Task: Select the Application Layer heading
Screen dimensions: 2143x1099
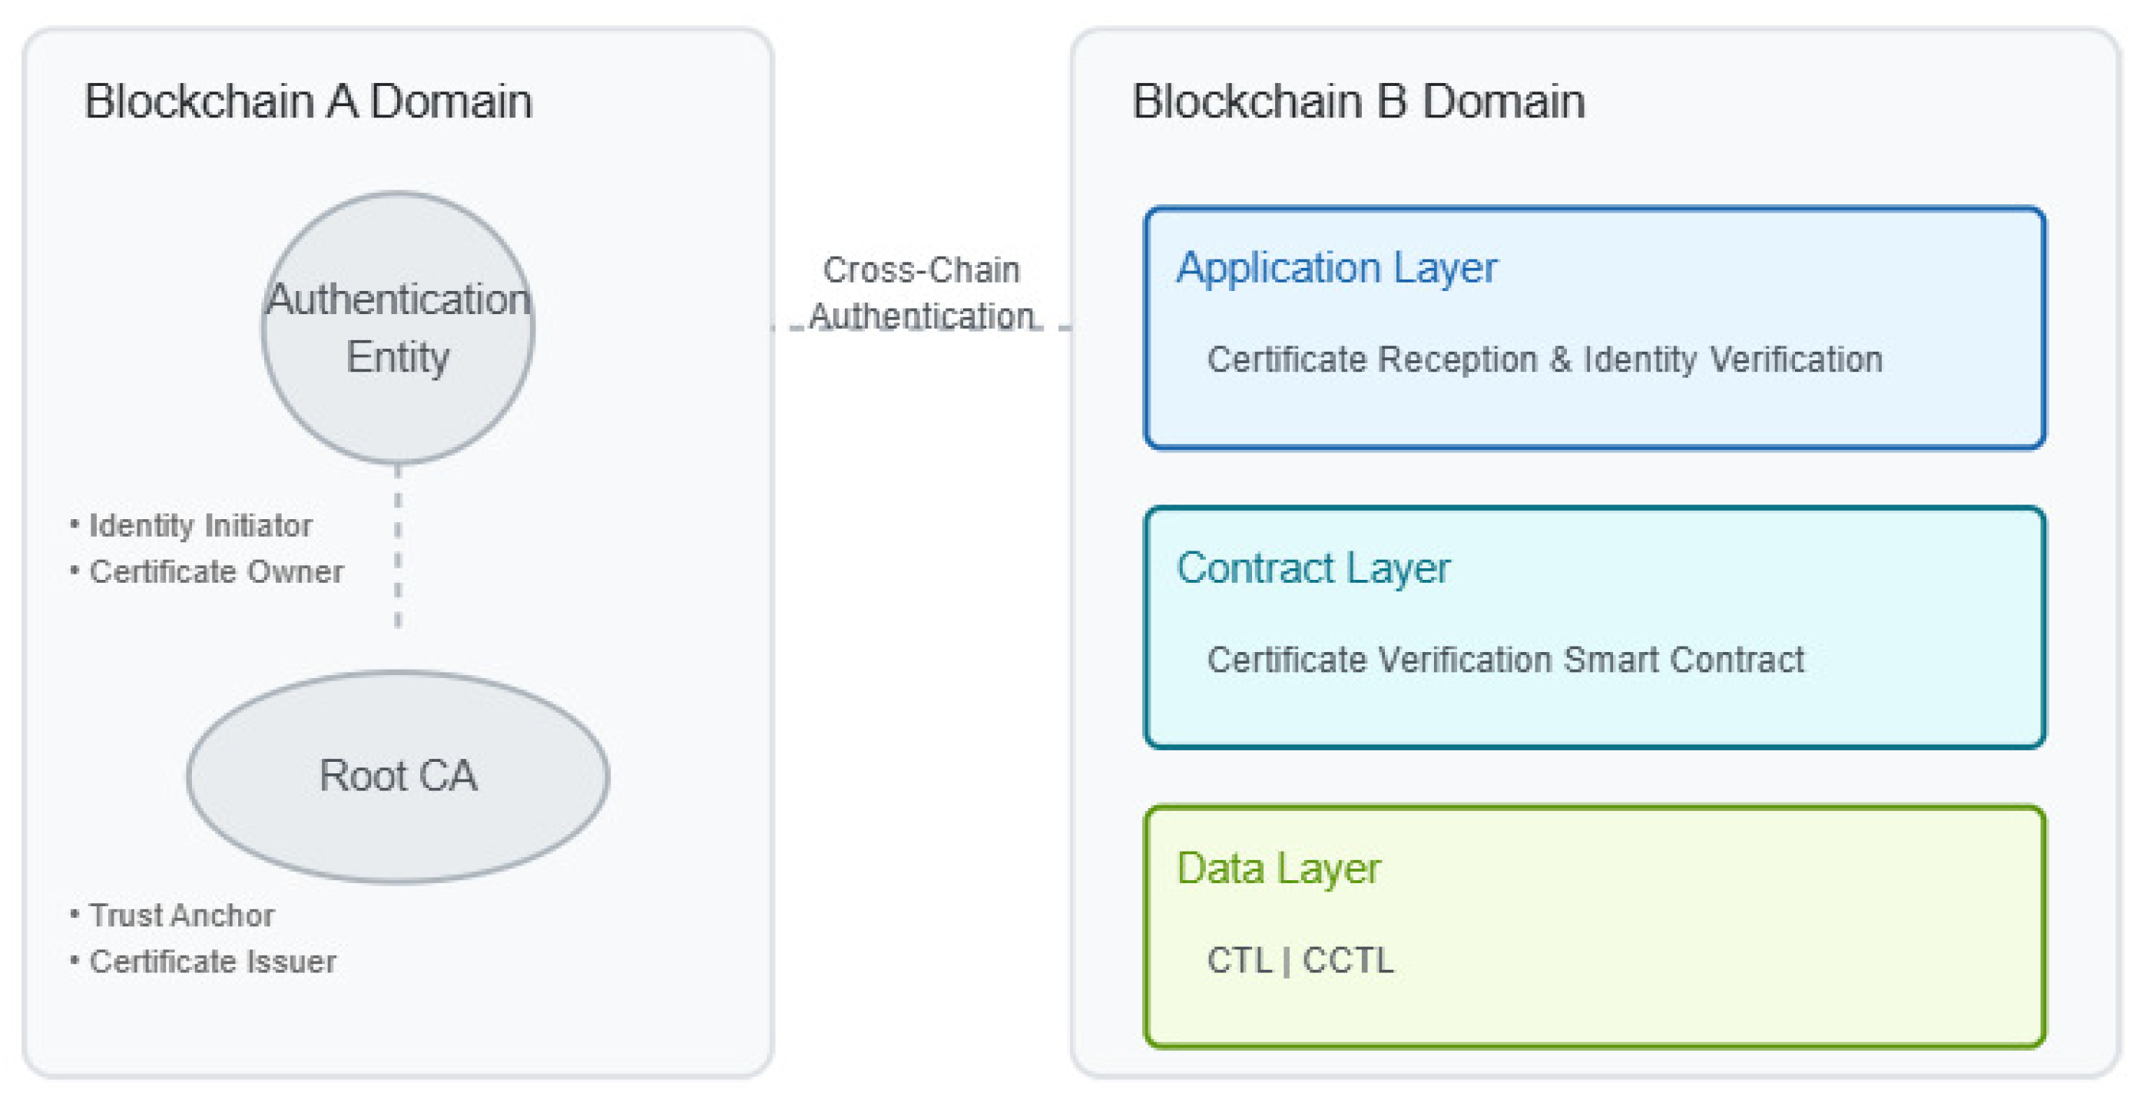Action: click(x=1336, y=268)
